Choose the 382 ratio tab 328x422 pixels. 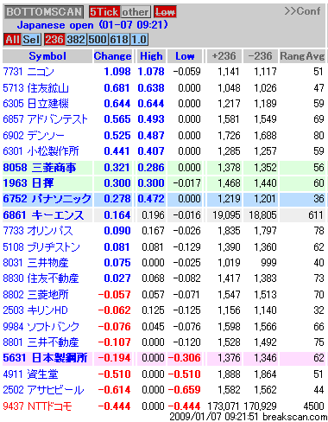76,39
